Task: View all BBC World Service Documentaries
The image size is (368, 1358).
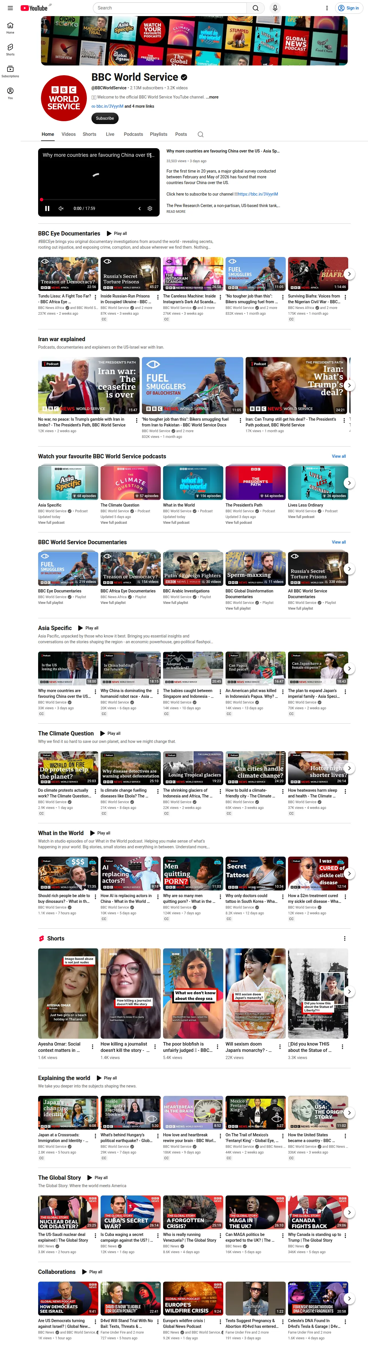Action: (339, 542)
